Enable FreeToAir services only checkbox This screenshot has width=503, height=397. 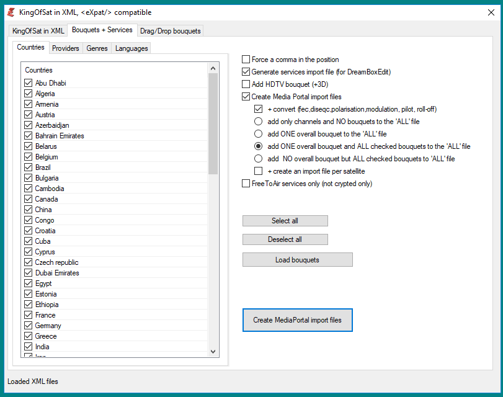pos(246,184)
